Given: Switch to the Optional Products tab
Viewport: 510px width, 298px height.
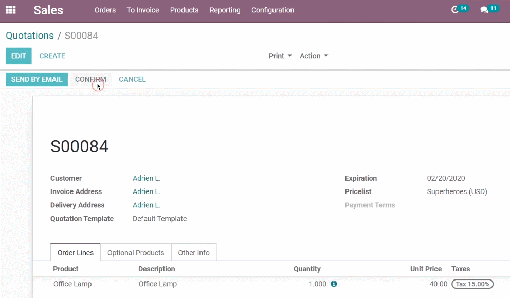Looking at the screenshot, I should tap(136, 253).
